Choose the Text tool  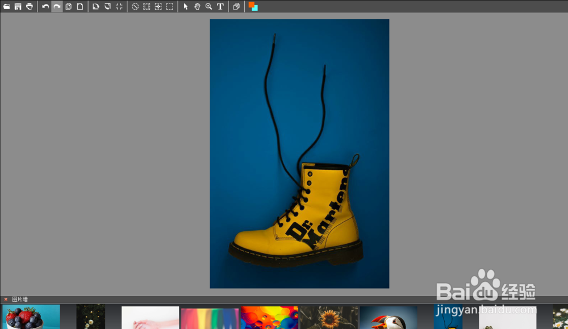pyautogui.click(x=220, y=6)
